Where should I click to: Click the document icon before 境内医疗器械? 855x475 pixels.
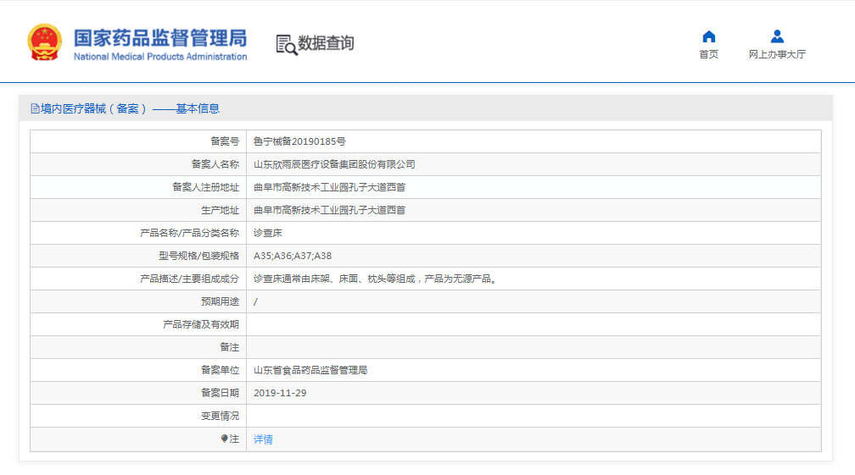click(x=35, y=108)
